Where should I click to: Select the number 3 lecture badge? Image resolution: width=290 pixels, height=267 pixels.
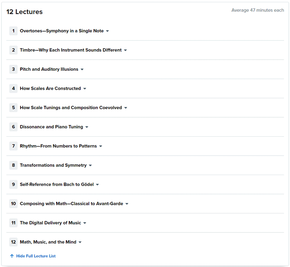[13, 69]
